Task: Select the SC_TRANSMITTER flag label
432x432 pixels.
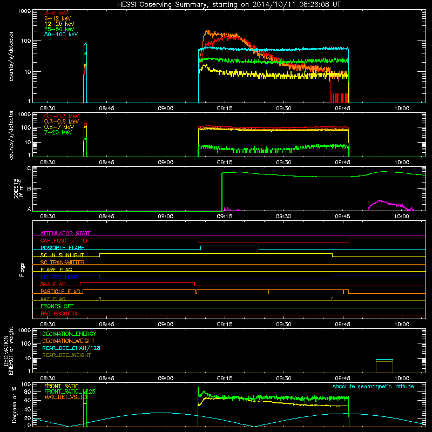Action: (x=62, y=262)
